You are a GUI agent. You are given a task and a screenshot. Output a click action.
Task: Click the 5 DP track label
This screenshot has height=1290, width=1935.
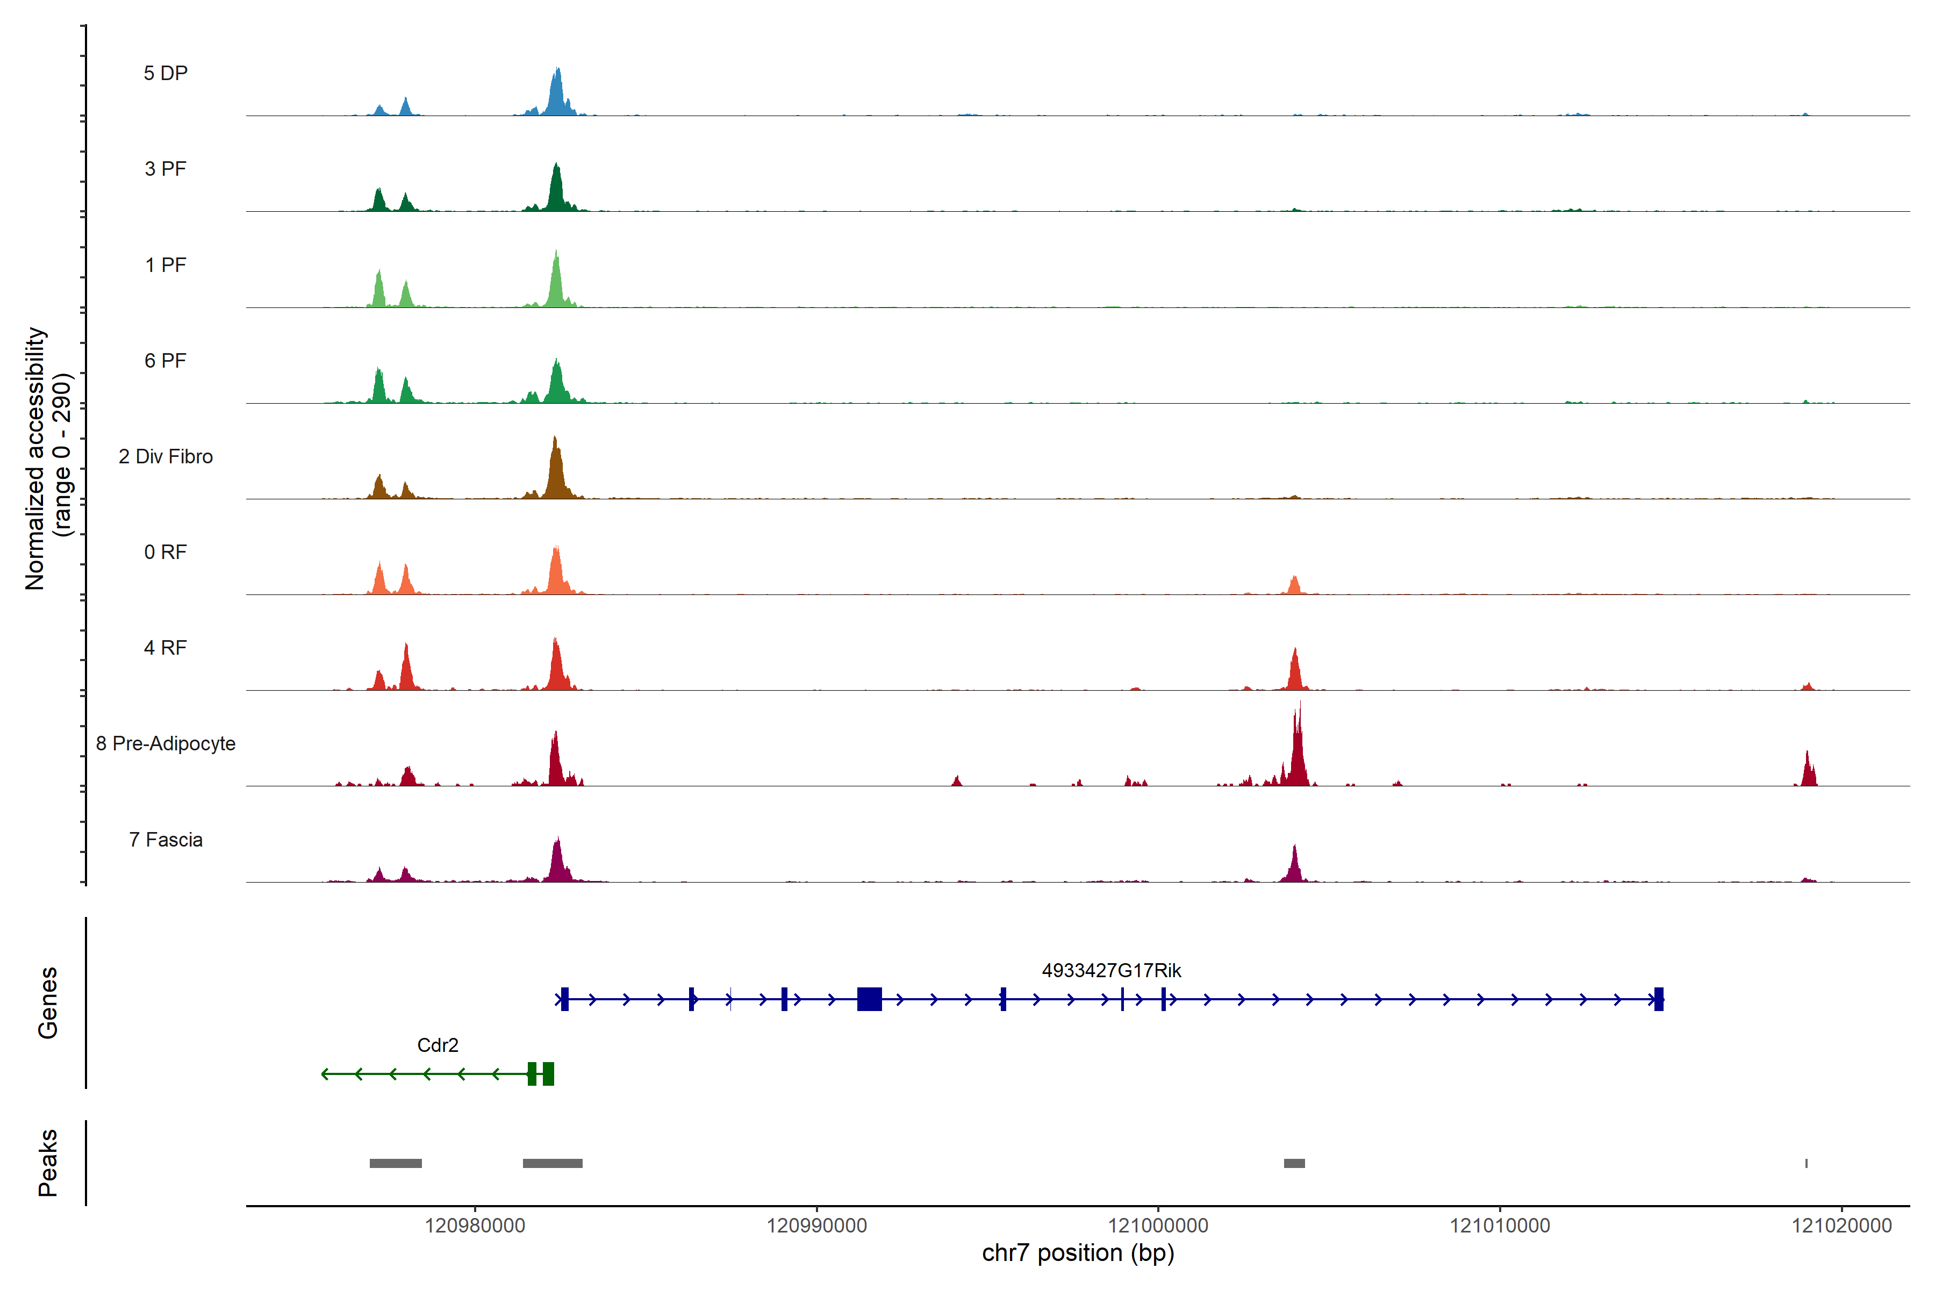point(166,73)
